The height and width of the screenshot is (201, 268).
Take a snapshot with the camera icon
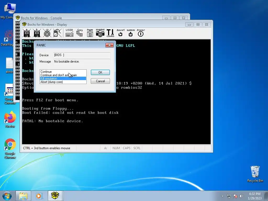tap(100, 33)
